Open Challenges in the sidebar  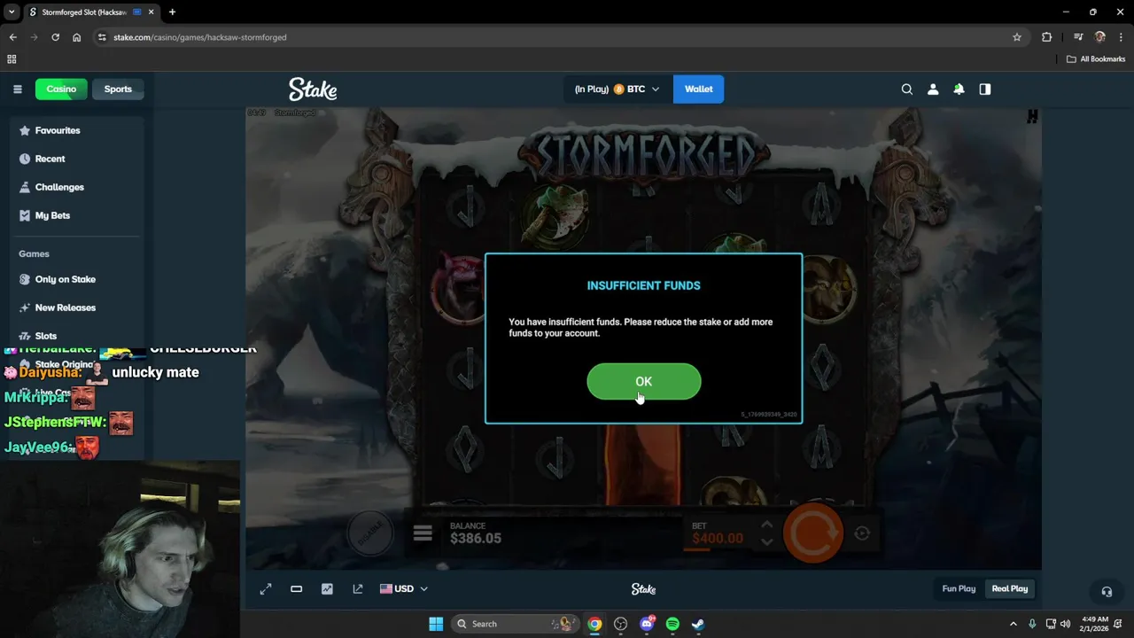(75, 187)
